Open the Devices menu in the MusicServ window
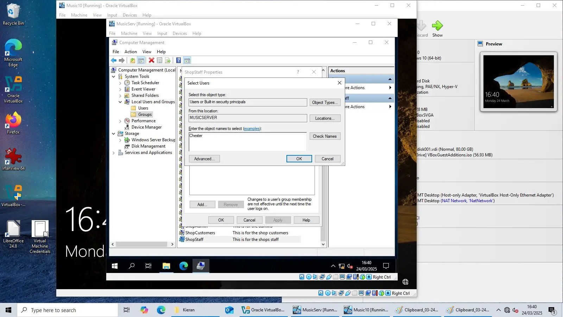Image resolution: width=563 pixels, height=317 pixels. 180,33
